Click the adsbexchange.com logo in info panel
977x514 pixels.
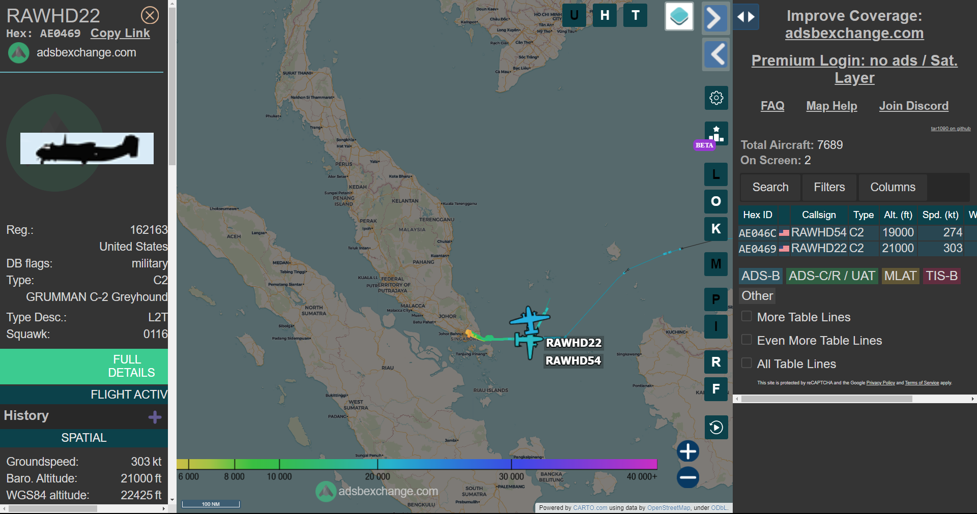tap(19, 53)
